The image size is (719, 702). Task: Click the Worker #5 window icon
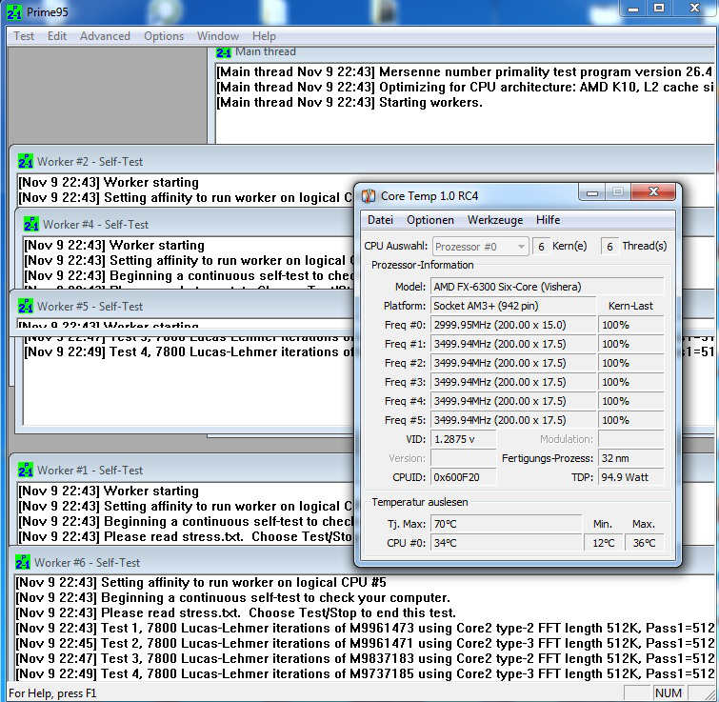[x=26, y=306]
